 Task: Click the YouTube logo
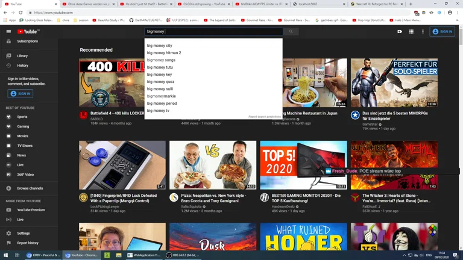[28, 31]
